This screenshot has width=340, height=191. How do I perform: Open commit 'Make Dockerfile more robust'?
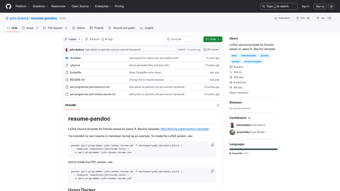click(x=145, y=73)
